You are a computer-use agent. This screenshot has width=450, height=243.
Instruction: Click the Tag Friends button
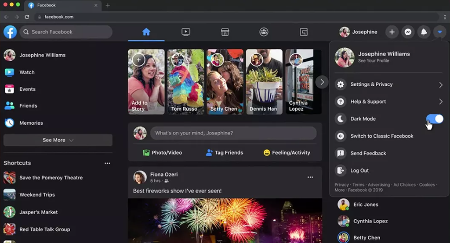225,153
